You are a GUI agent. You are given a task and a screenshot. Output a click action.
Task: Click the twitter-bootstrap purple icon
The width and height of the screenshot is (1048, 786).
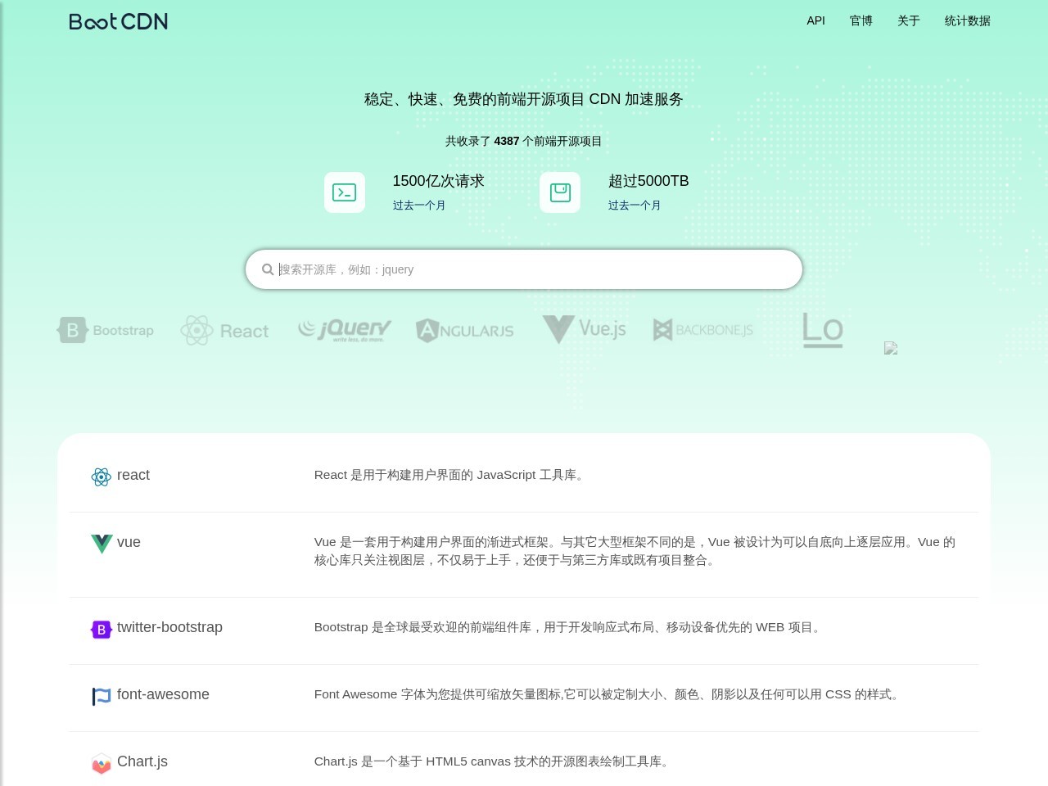pos(101,630)
